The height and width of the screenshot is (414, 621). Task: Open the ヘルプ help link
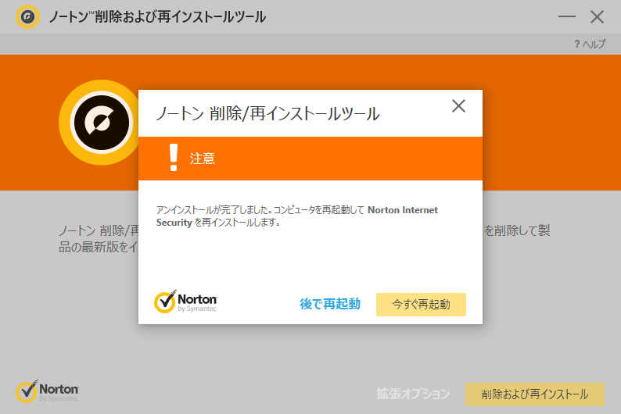click(x=590, y=44)
